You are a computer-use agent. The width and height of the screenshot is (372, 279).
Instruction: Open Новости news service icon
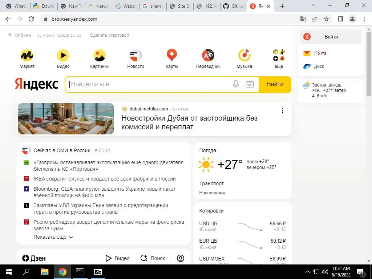(136, 55)
